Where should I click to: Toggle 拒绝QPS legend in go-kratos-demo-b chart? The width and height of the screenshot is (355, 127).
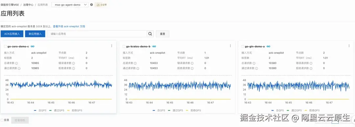tap(193, 110)
